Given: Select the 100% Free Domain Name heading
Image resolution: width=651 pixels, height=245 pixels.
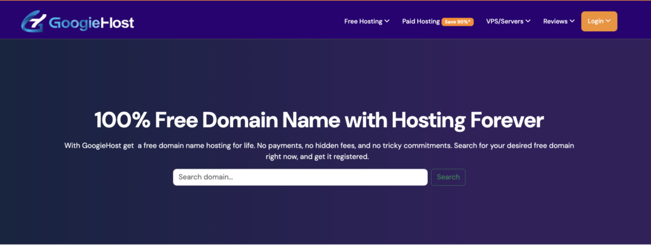Looking at the screenshot, I should point(319,120).
